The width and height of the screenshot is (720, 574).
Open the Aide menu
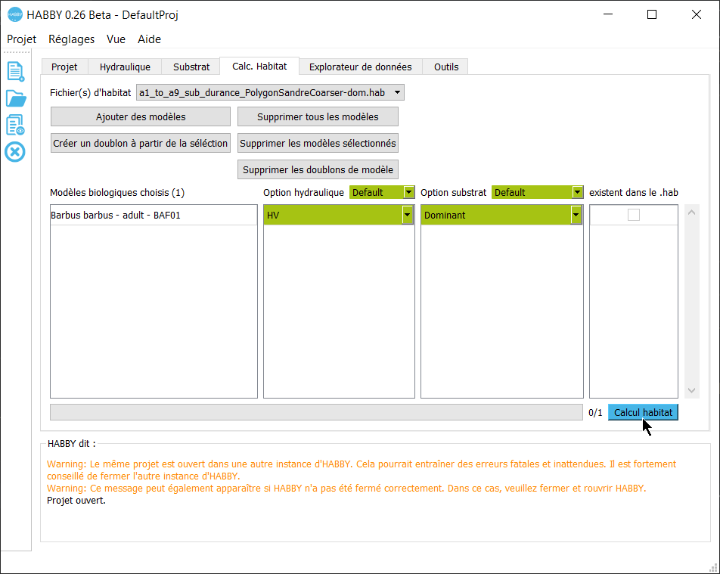(x=149, y=39)
